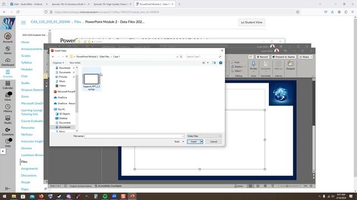Select the Support_PPT video file thumbnail
The height and width of the screenshot is (200, 357).
click(91, 79)
